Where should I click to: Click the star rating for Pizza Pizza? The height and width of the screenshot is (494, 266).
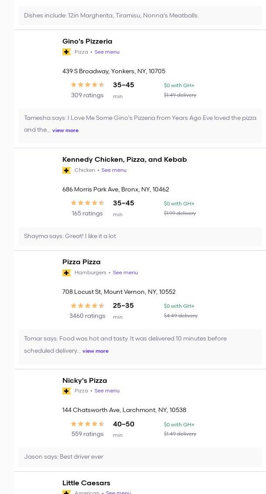[x=88, y=306]
